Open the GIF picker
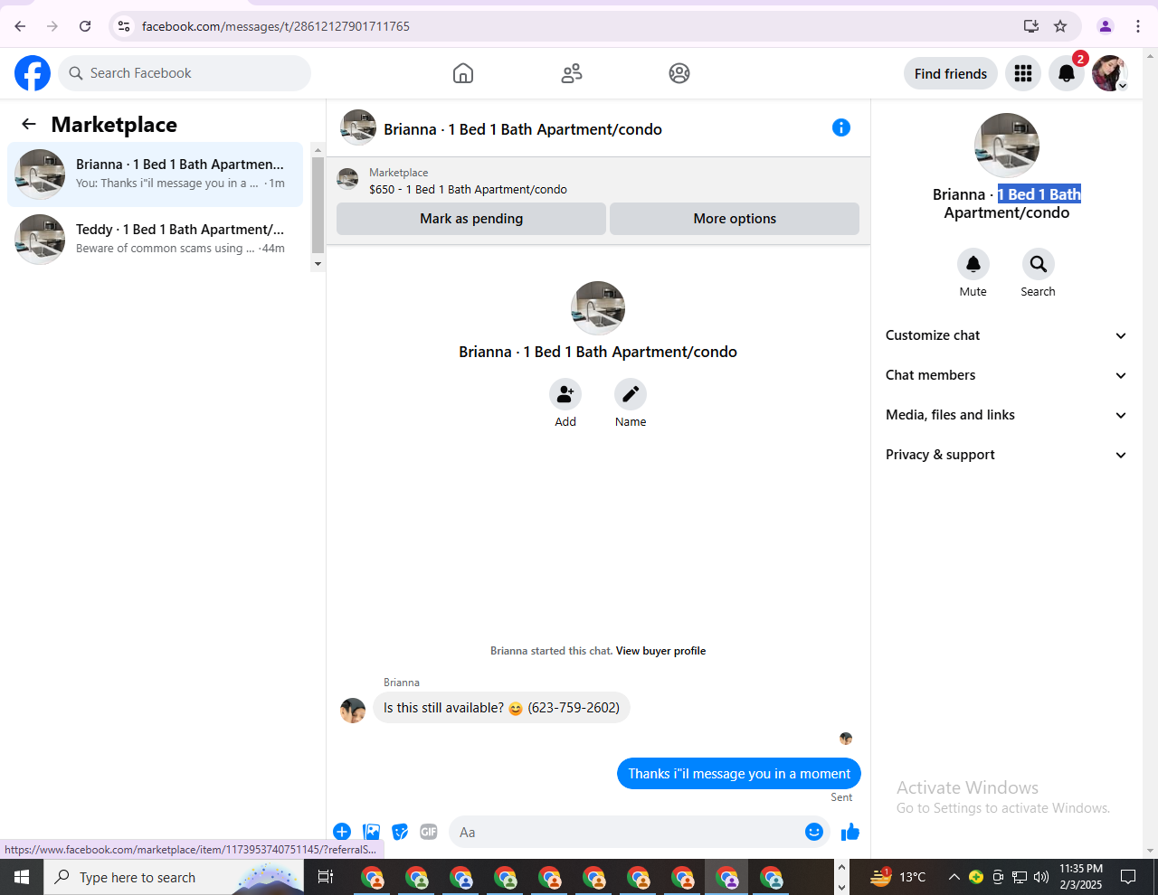This screenshot has height=895, width=1158. (429, 832)
